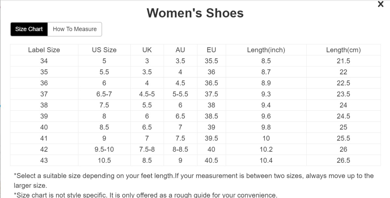The height and width of the screenshot is (198, 390).
Task: Click the AU column header
Action: [180, 50]
